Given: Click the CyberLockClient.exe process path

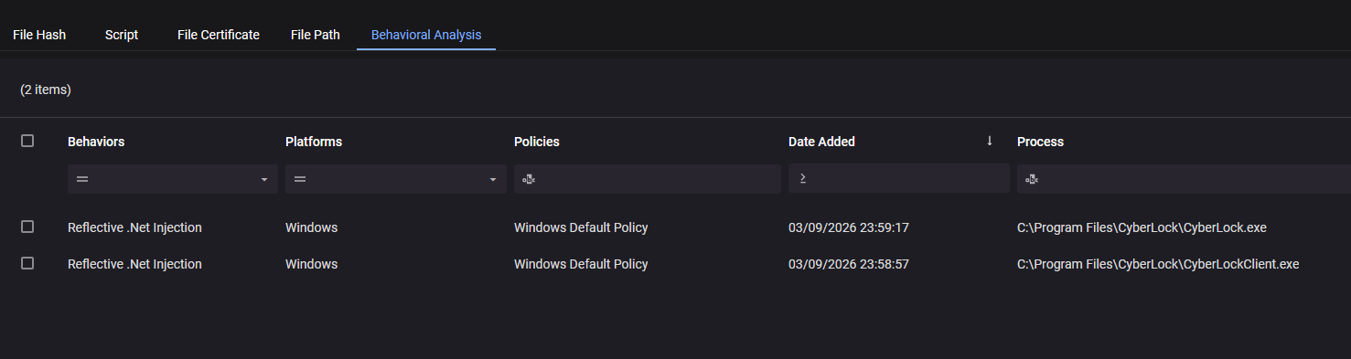Looking at the screenshot, I should (x=1158, y=264).
